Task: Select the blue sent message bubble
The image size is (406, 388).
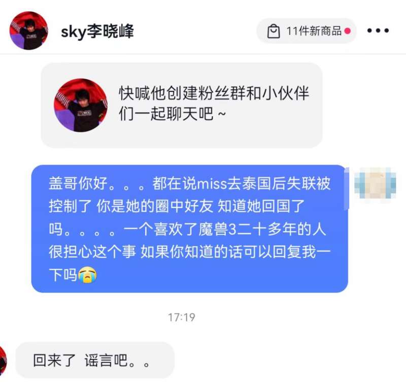Action: click(189, 229)
